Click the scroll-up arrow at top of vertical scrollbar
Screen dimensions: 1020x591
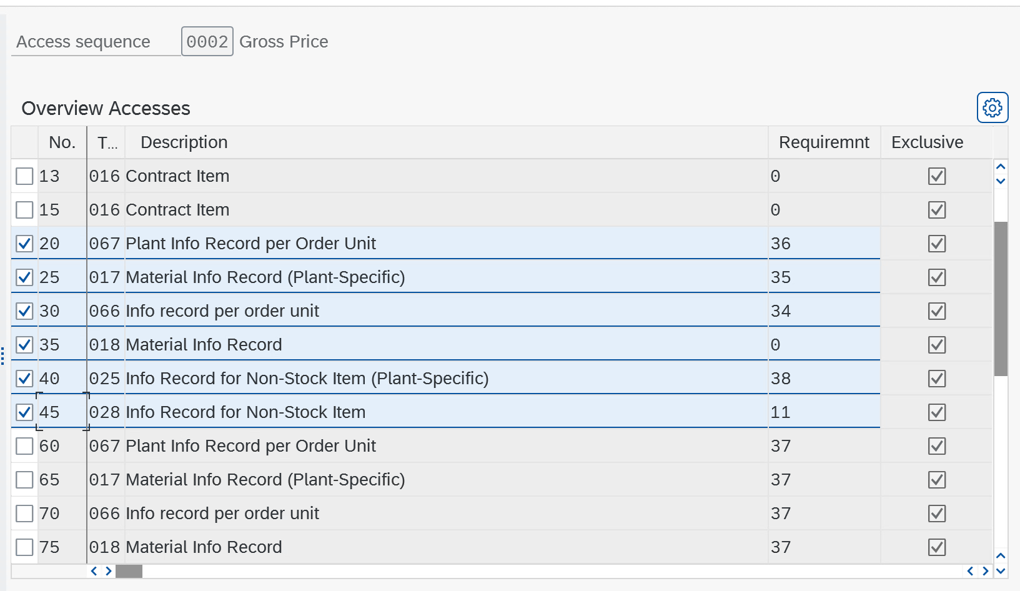(1001, 167)
